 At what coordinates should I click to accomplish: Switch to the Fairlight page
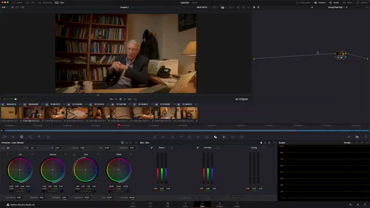point(220,205)
